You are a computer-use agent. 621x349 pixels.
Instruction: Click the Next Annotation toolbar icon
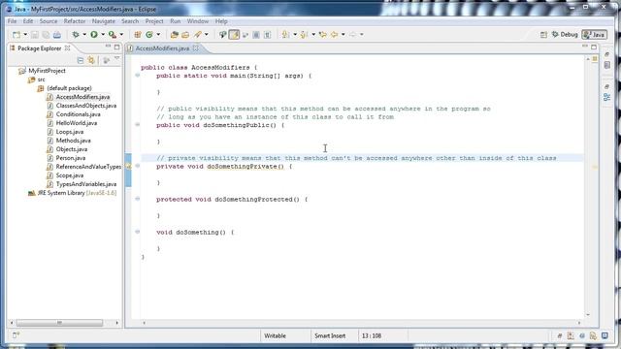click(285, 35)
